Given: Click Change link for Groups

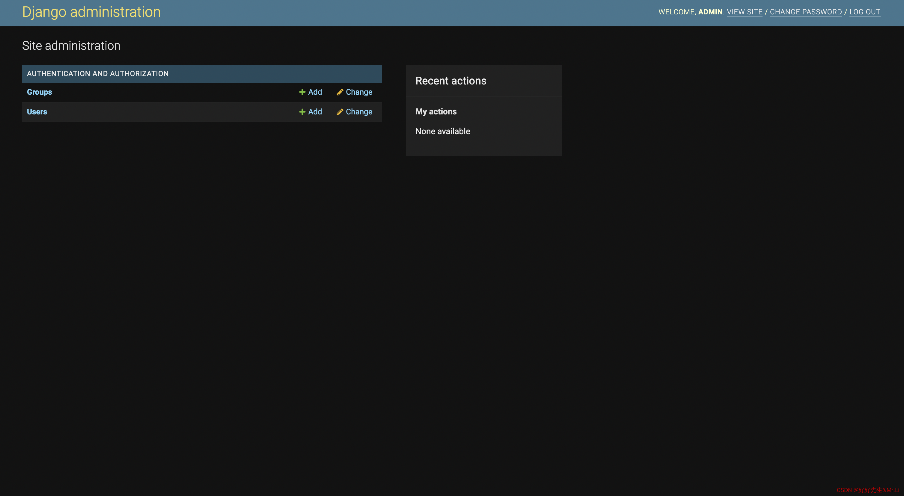Looking at the screenshot, I should coord(359,92).
